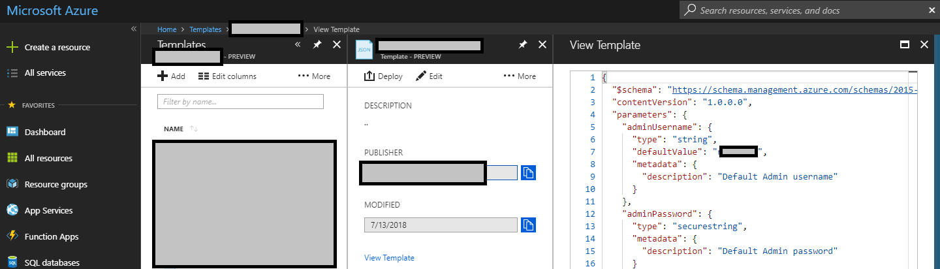Click the Microsoft Azure logo text

53,10
